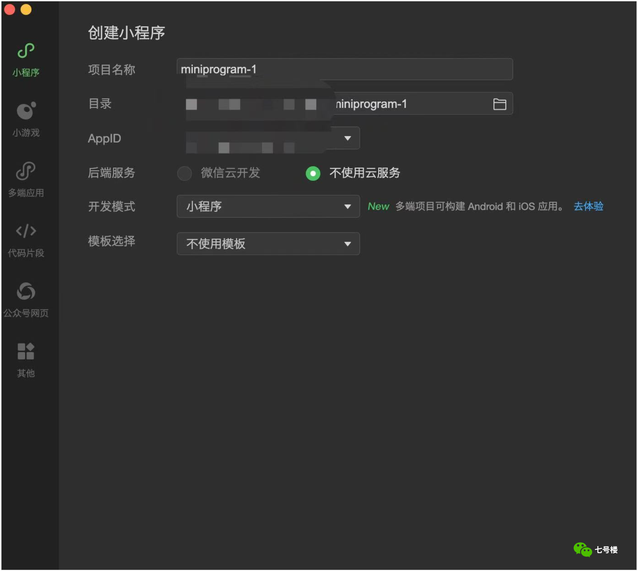
Task: Select the 微信云开发 radio button
Action: point(185,174)
